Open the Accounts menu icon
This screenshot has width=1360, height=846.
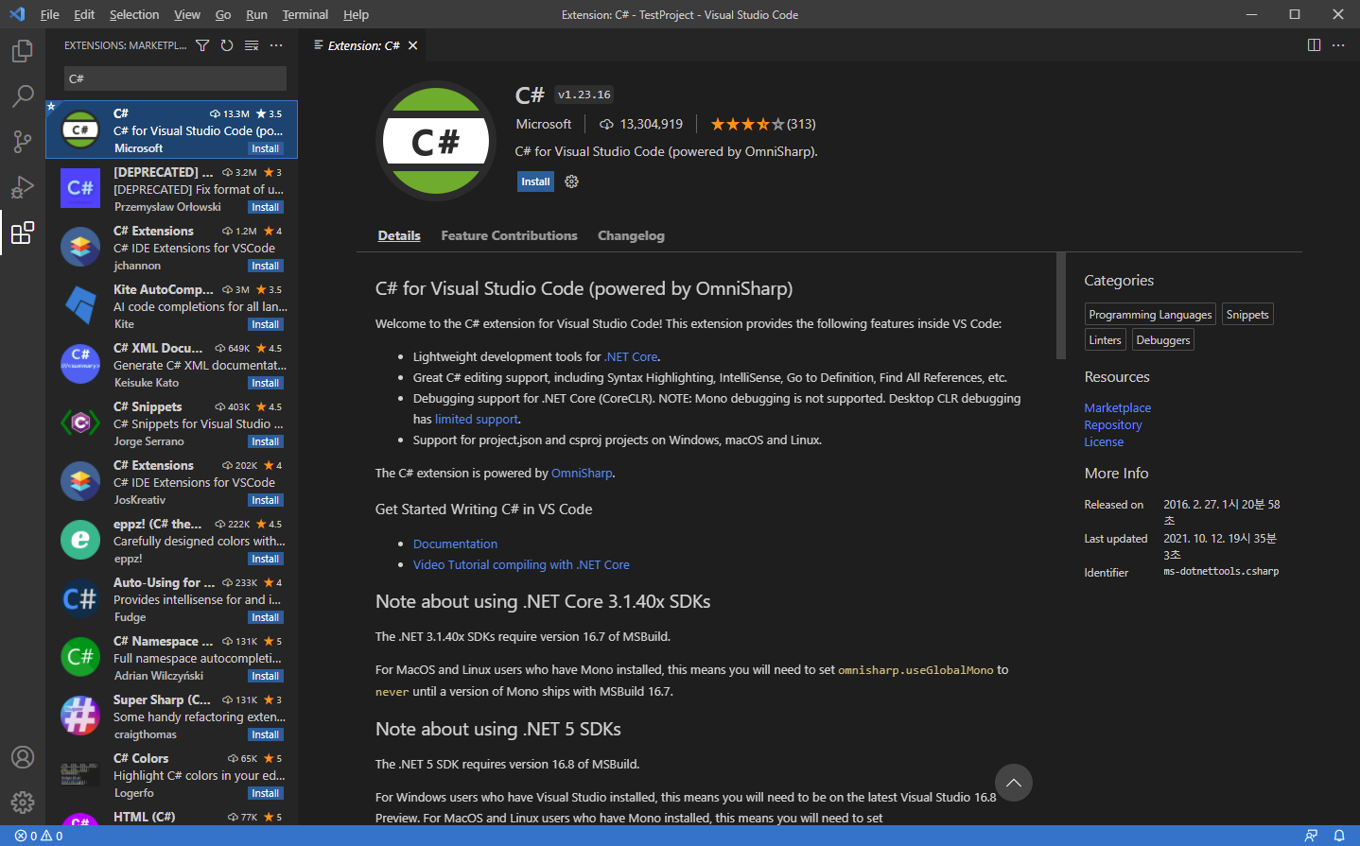click(x=23, y=757)
